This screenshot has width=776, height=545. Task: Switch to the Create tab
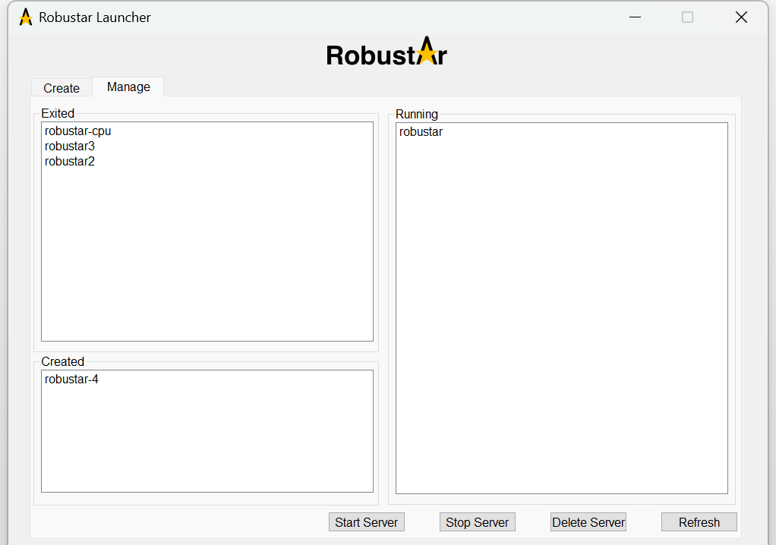point(62,88)
